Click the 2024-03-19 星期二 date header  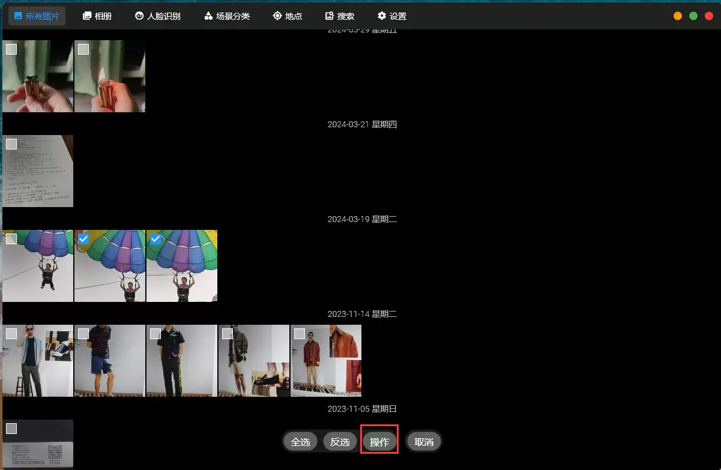pyautogui.click(x=362, y=220)
